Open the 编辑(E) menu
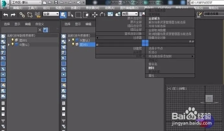Screen dimensions: 224x131 click(18, 8)
